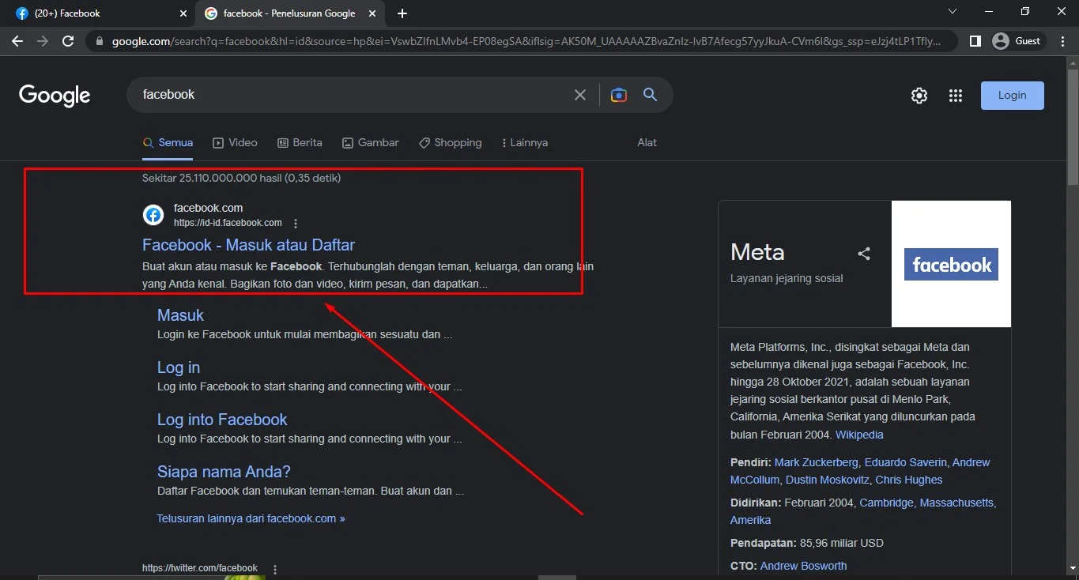Viewport: 1079px width, 580px height.
Task: Open the Log in sitelink
Action: point(179,367)
